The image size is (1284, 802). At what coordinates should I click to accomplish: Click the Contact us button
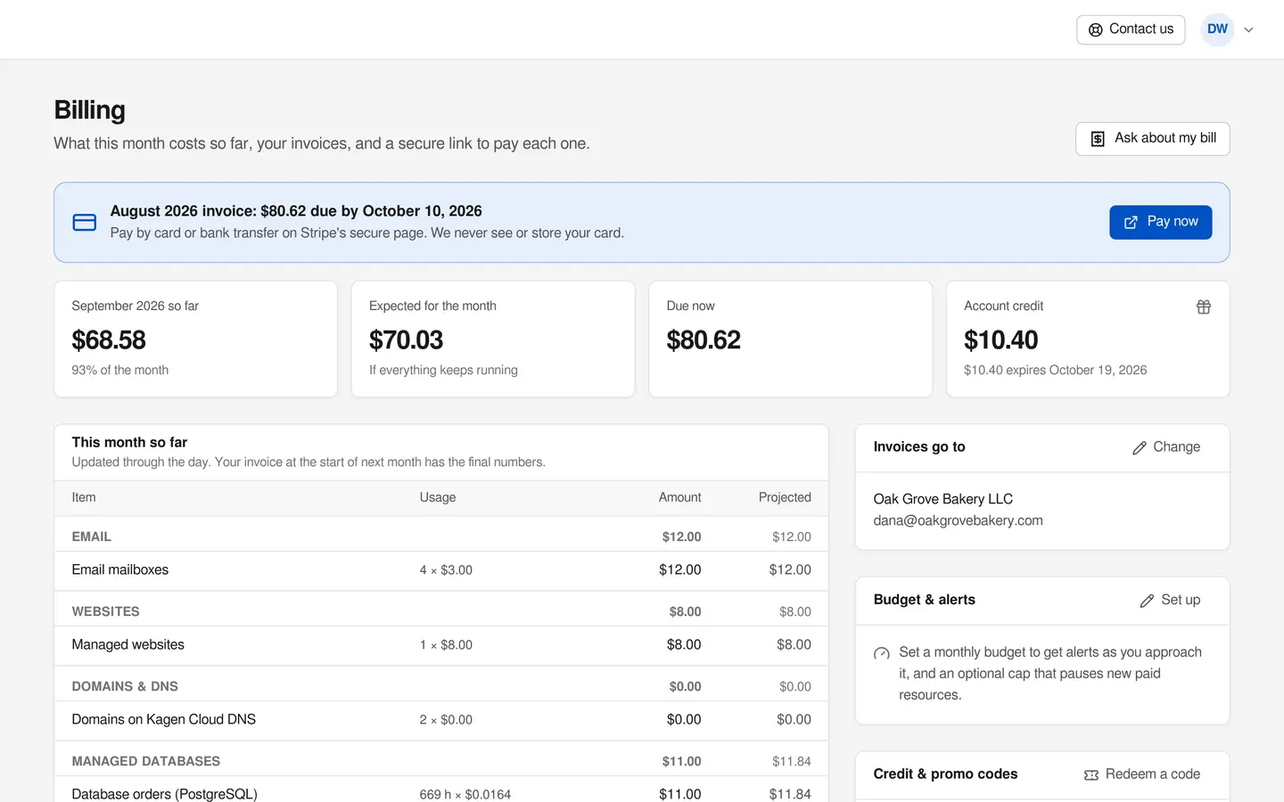coord(1131,29)
